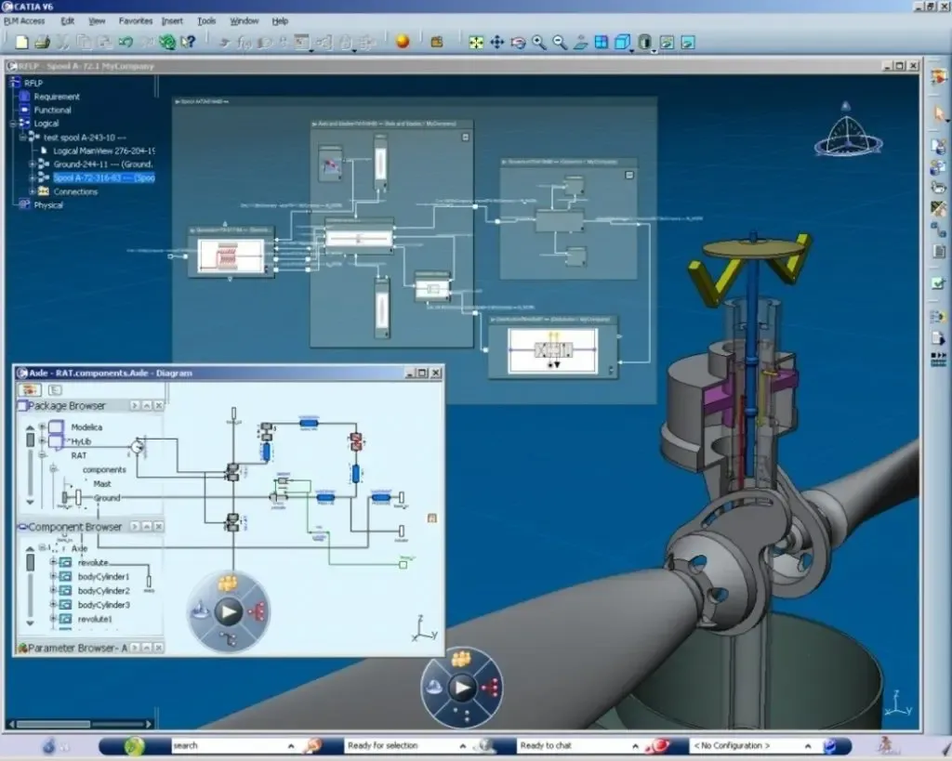Expand the Connections tree node
This screenshot has width=952, height=761.
(32, 191)
